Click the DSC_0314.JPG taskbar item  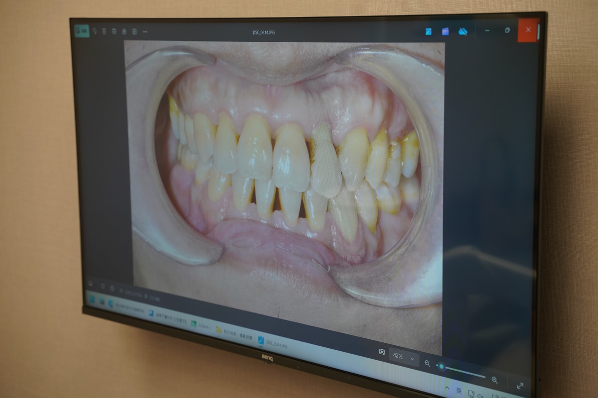coord(273,343)
